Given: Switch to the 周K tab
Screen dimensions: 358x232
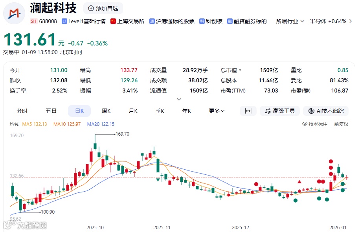Looking at the screenshot, I should [x=106, y=111].
